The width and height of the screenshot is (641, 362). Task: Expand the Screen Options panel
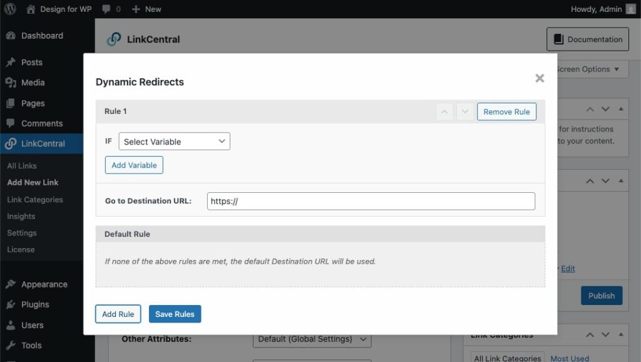tap(592, 69)
